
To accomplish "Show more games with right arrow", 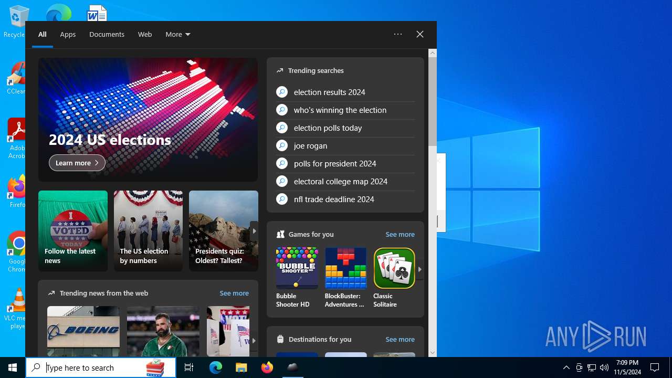I will point(419,269).
